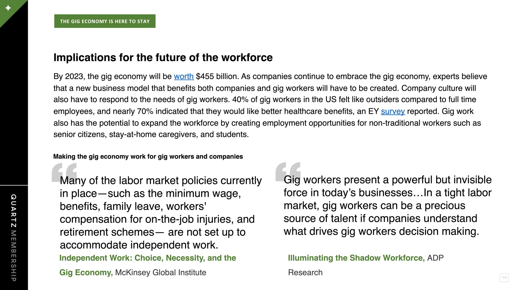Click the ADP quote about gig workers
Viewport: 517px width, 290px height.
(x=388, y=205)
